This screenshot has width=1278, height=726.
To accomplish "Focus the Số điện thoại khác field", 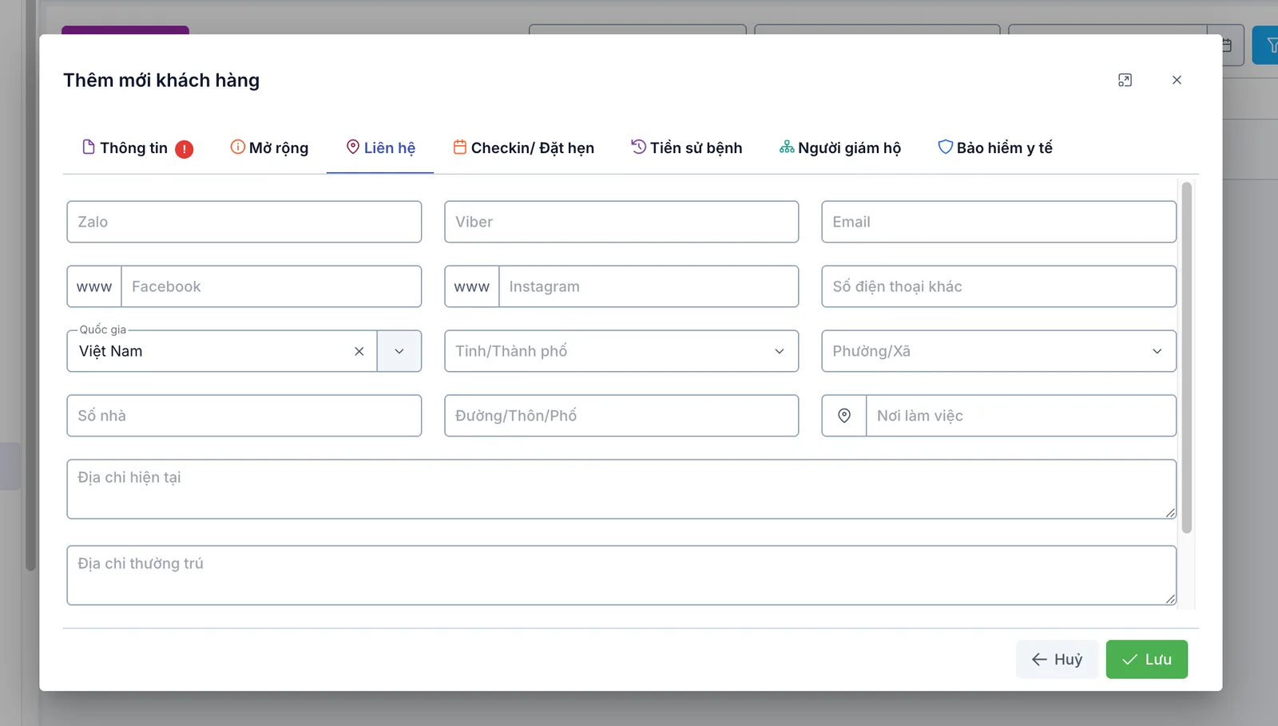I will point(999,286).
